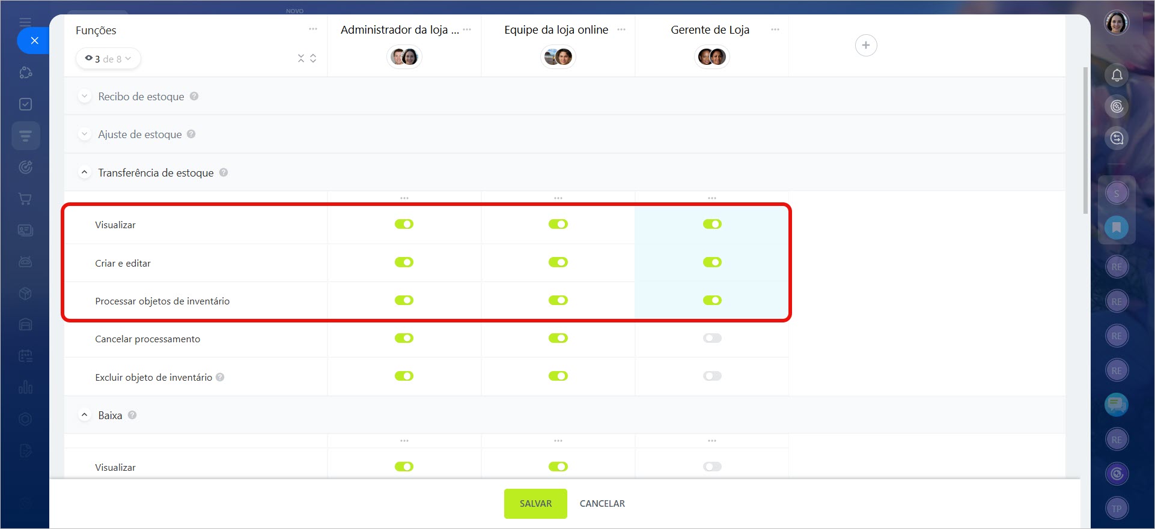Click help icon next to Baixa

coord(132,415)
